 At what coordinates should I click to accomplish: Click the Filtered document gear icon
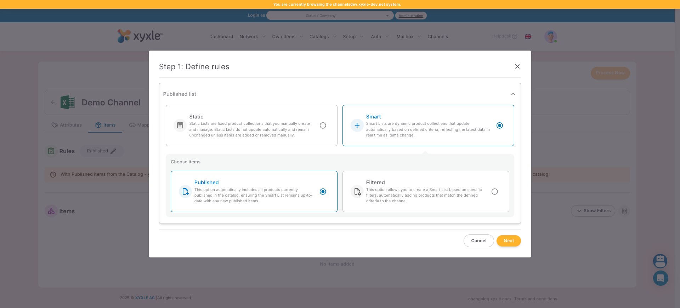[x=357, y=192]
